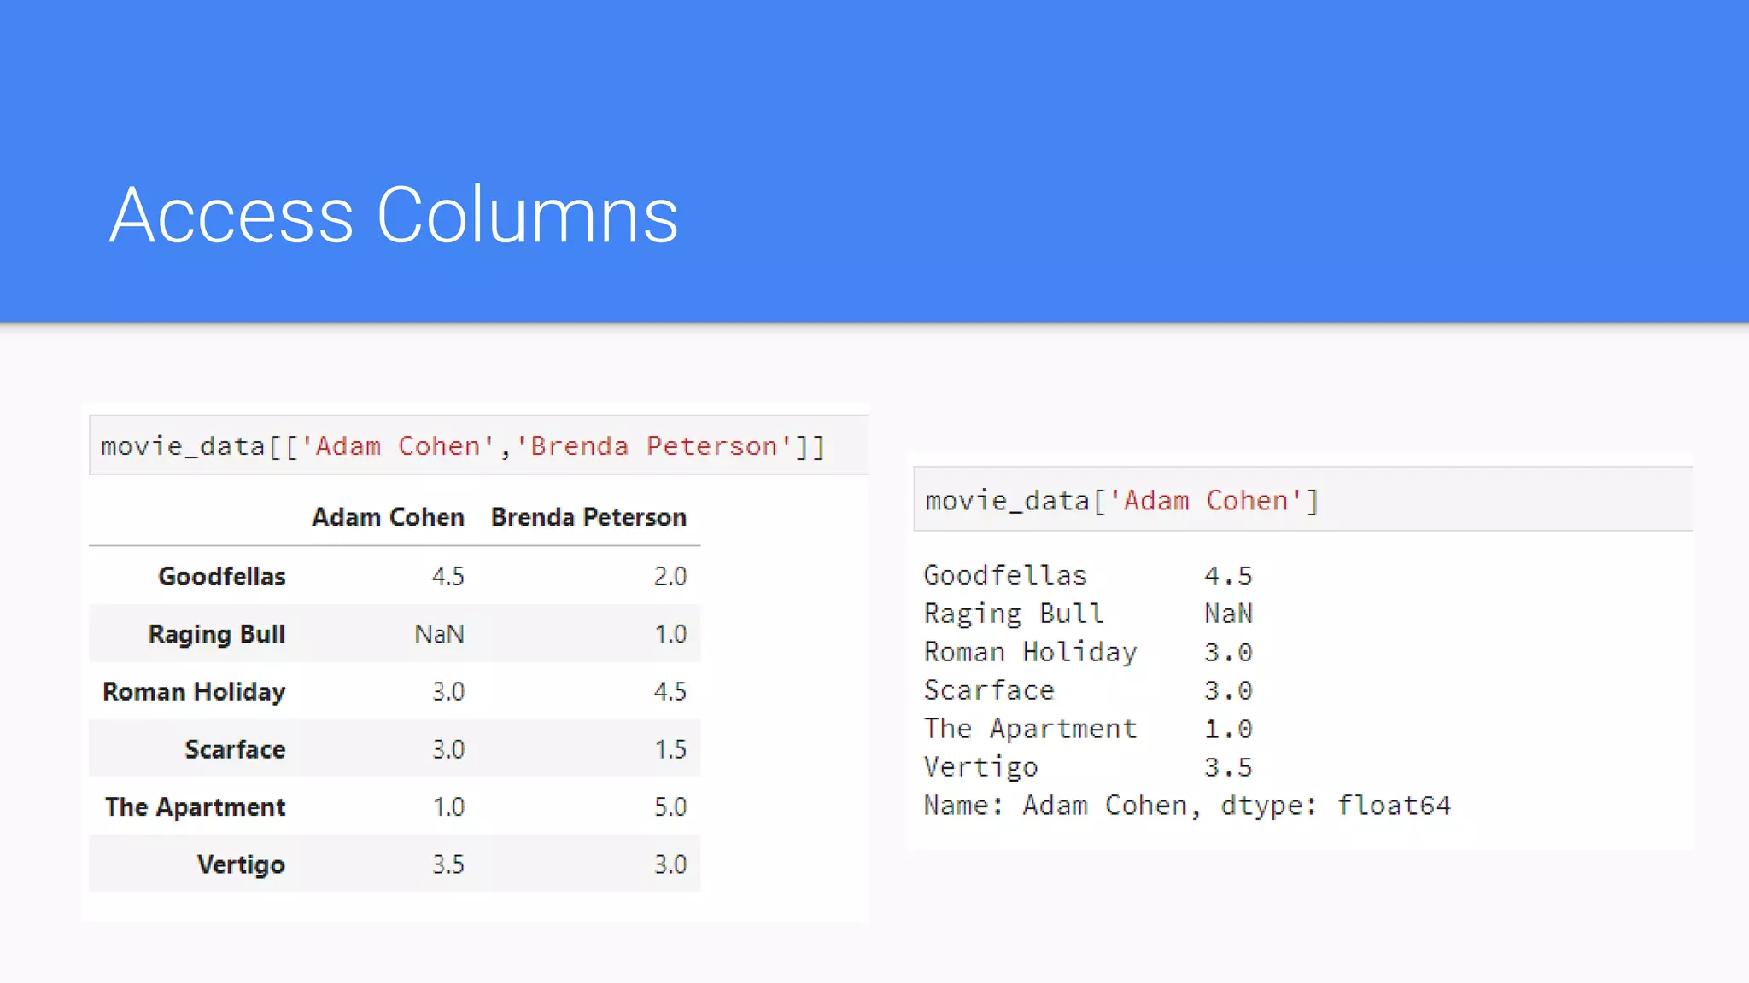Image resolution: width=1749 pixels, height=983 pixels.
Task: Click the 'Roman Holiday' row label in table
Action: click(x=194, y=691)
